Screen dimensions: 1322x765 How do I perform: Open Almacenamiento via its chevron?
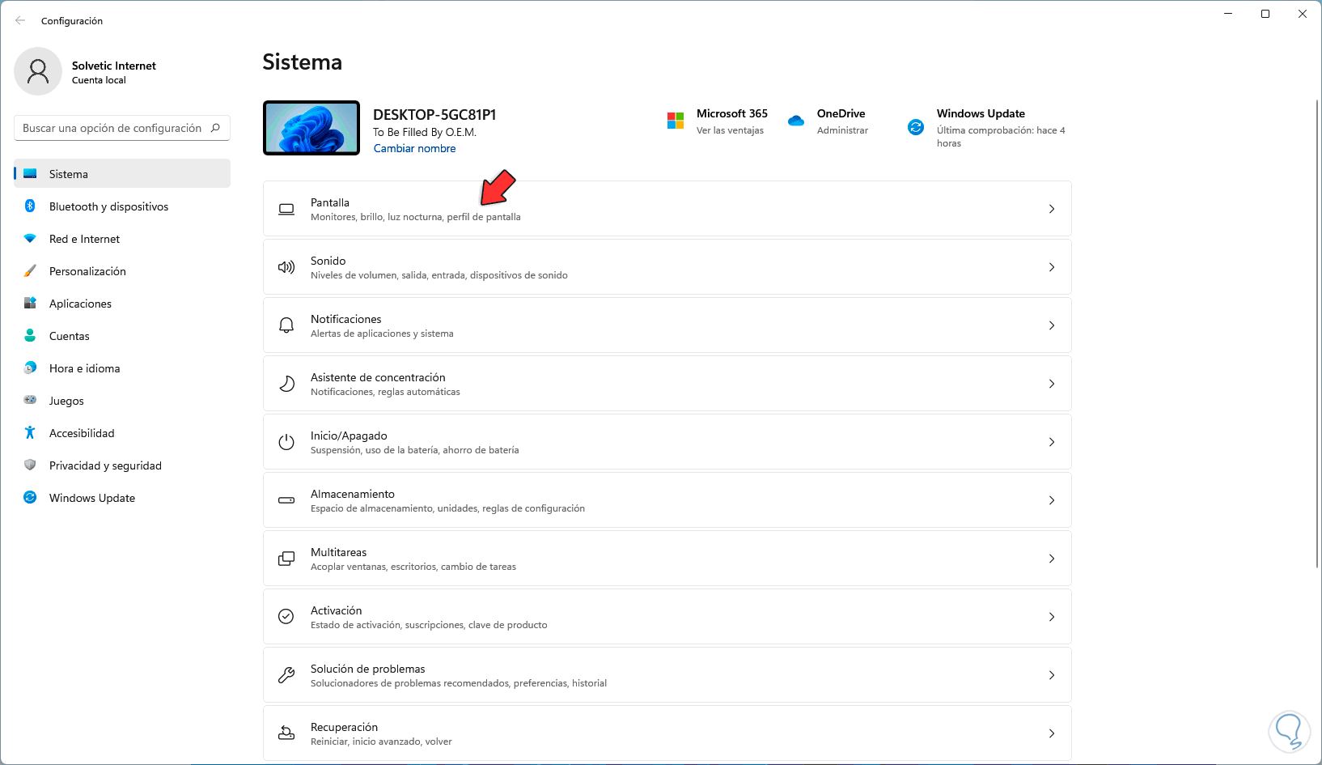tap(1052, 500)
